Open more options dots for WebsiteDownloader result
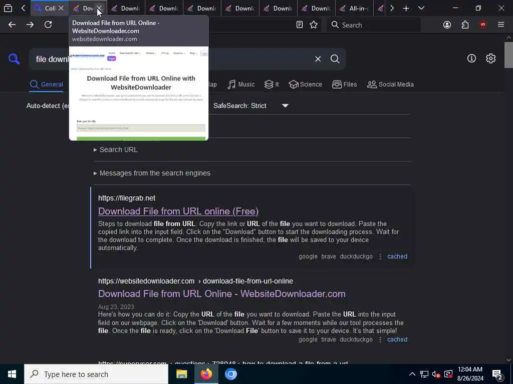The width and height of the screenshot is (513, 384). click(x=380, y=339)
